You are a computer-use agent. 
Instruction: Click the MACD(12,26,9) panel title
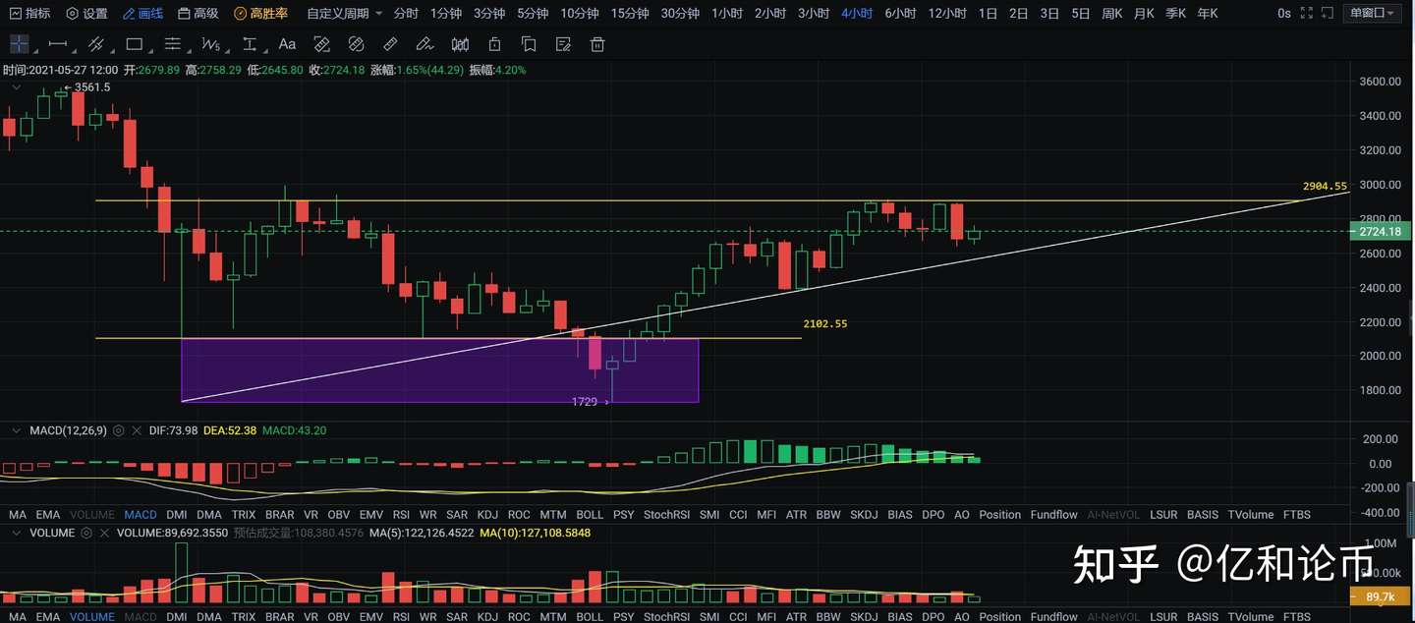pyautogui.click(x=68, y=430)
